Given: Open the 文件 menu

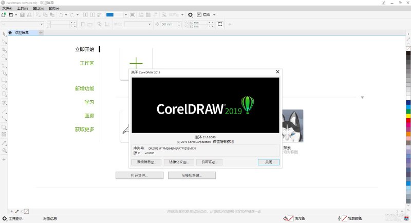Looking at the screenshot, I should tap(7, 9).
